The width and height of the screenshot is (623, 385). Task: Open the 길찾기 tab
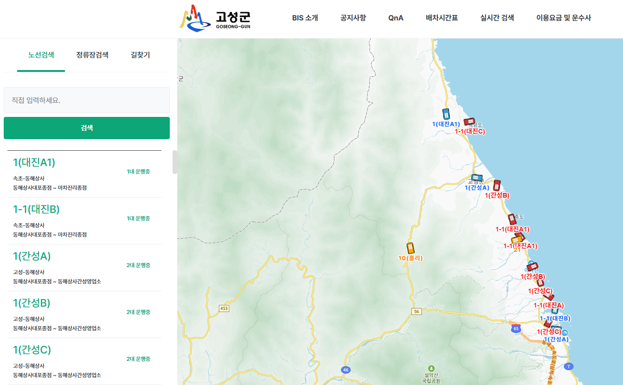140,55
